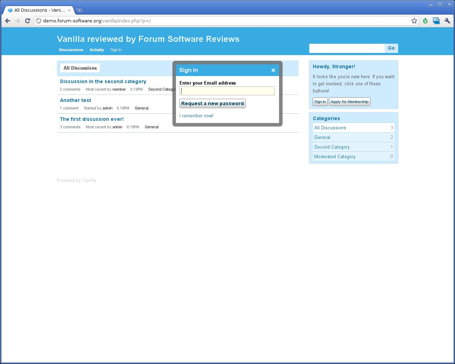
Task: Click the browser Forward arrow
Action: (x=18, y=21)
